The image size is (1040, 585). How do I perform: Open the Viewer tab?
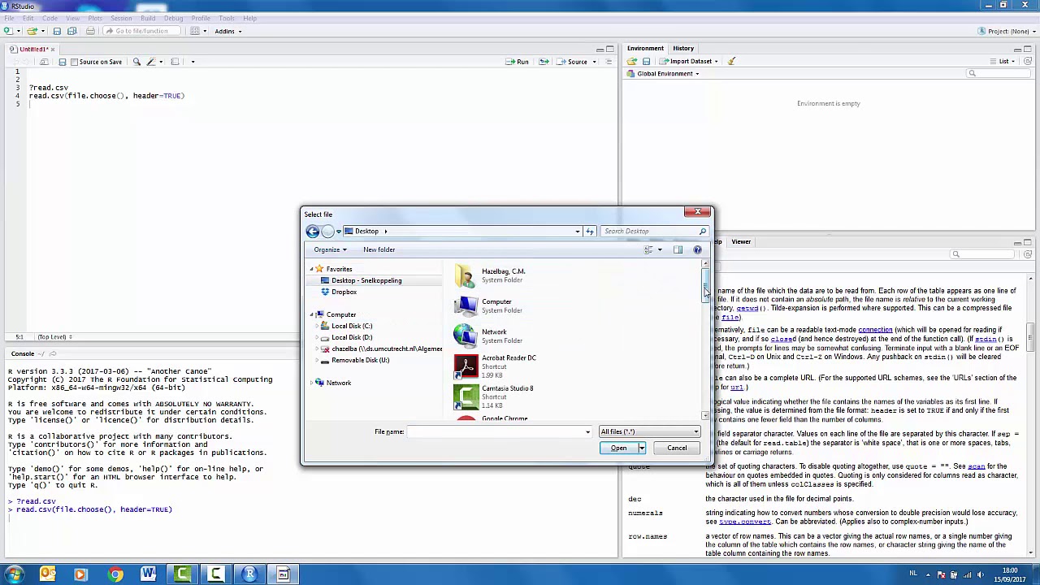click(741, 241)
